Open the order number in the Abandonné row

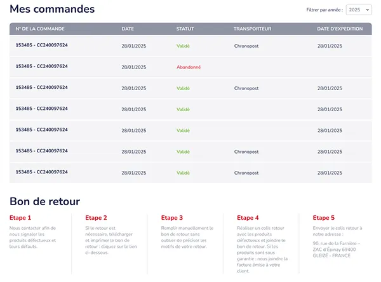42,66
